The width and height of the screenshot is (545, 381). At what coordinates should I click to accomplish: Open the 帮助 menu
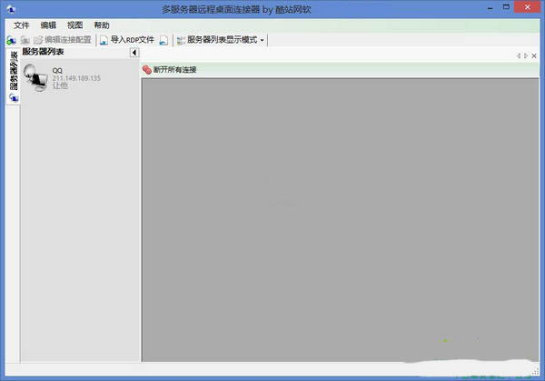102,25
